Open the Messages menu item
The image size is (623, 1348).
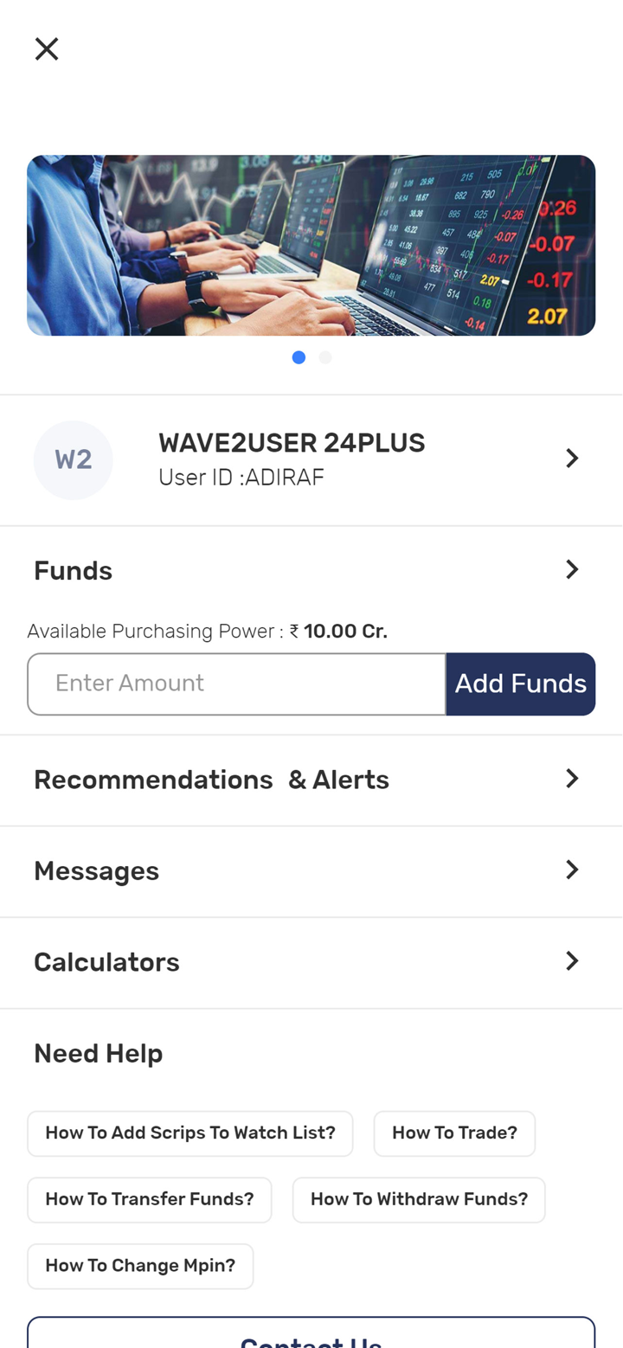pos(96,871)
